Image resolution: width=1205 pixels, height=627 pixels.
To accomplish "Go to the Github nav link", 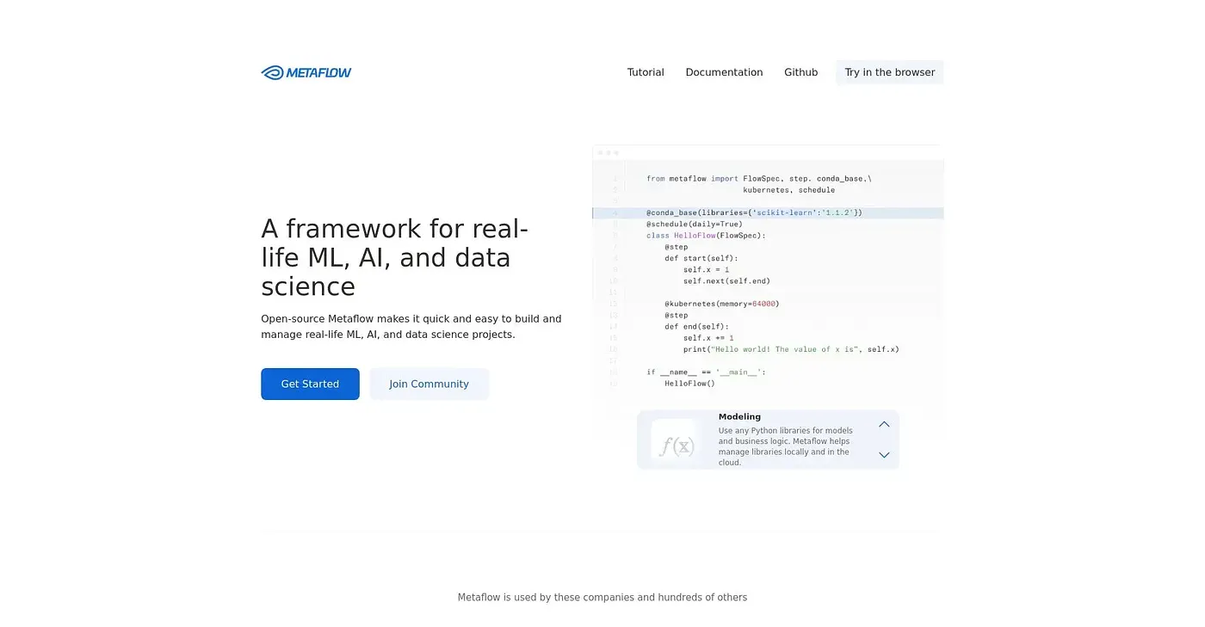I will 800,72.
